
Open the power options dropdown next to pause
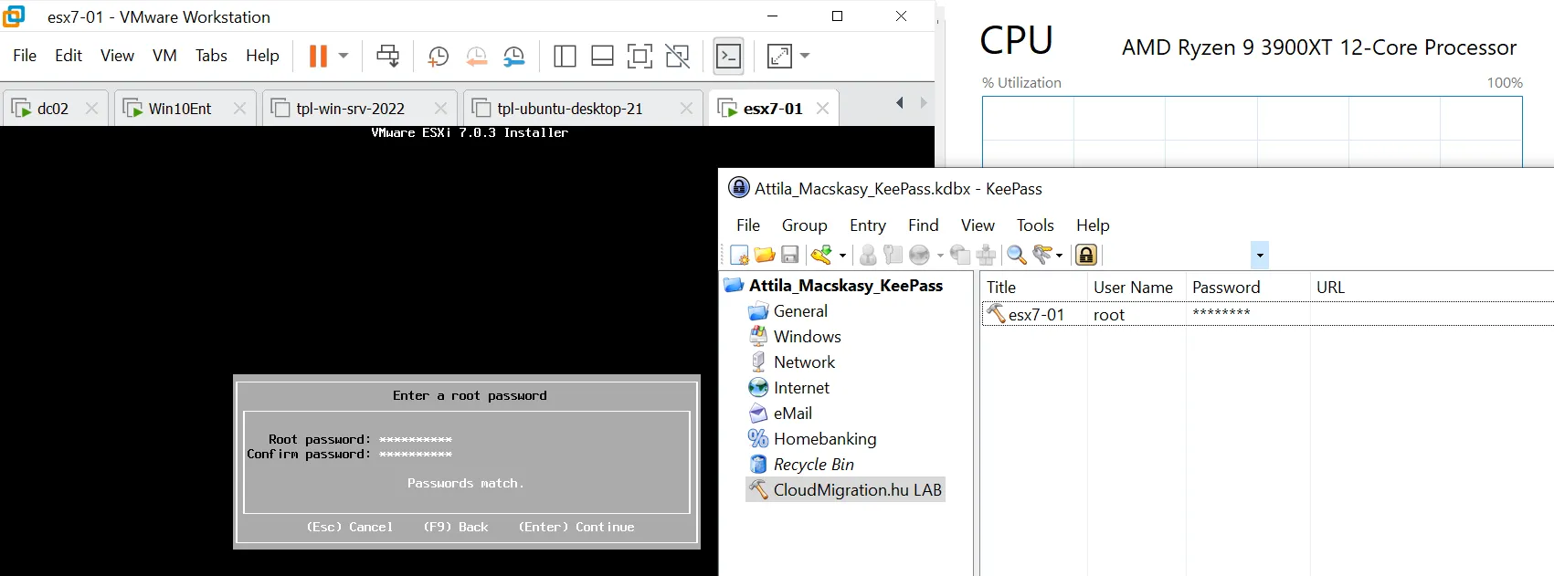tap(344, 56)
